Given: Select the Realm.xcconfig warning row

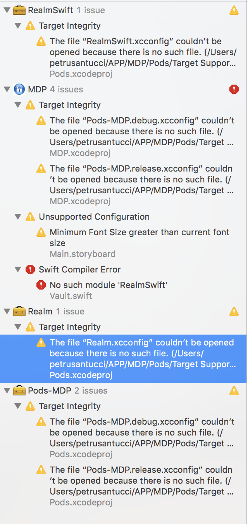Looking at the screenshot, I should coord(124,359).
